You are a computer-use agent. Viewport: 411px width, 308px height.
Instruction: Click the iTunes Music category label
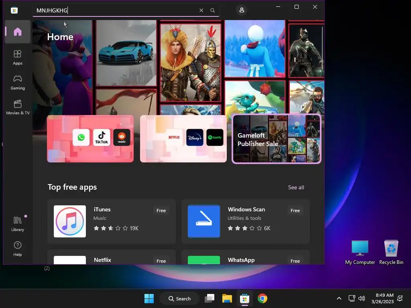click(x=100, y=218)
